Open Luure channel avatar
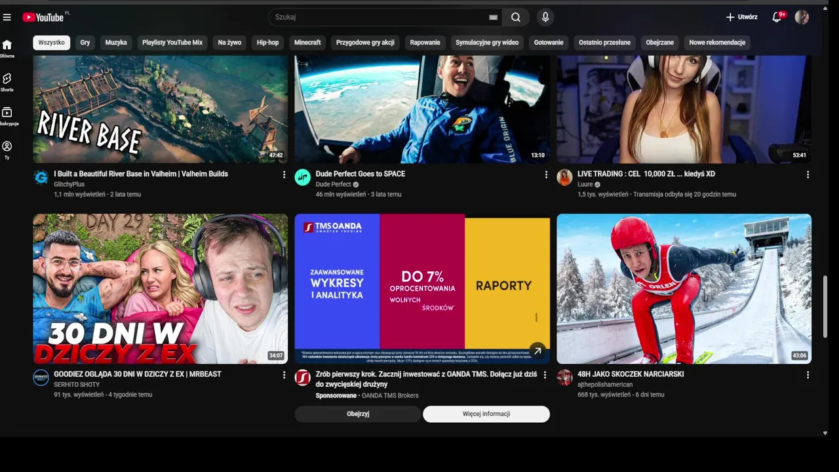 (x=564, y=178)
